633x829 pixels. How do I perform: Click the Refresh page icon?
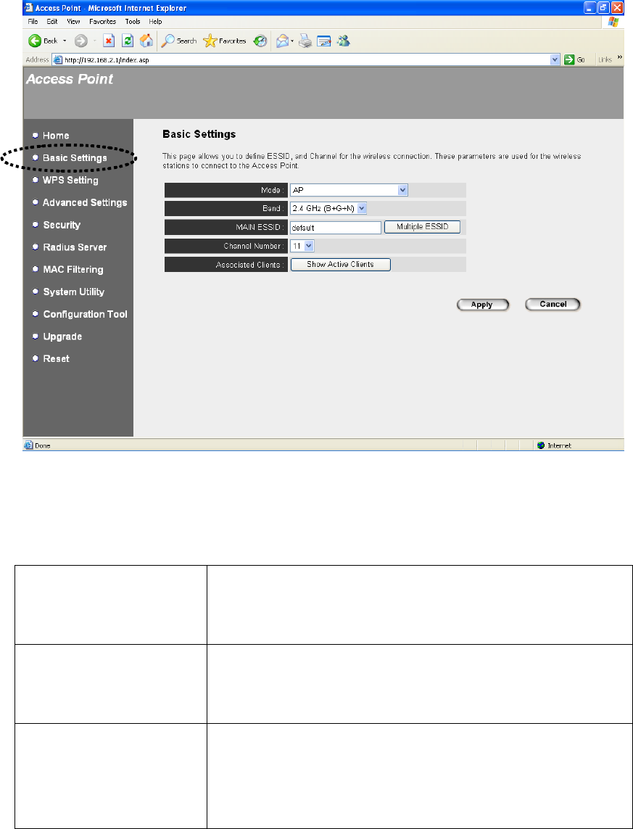coord(128,41)
